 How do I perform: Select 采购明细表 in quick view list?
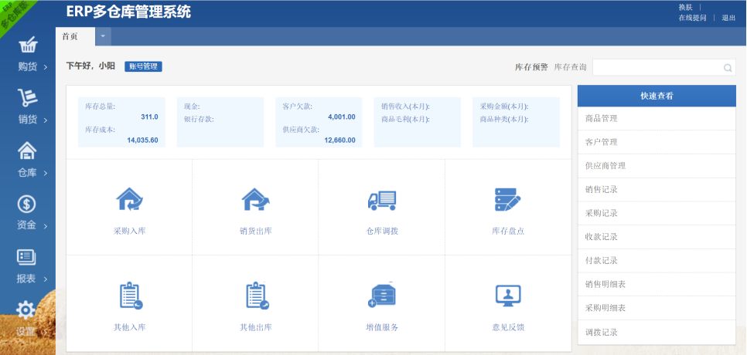pos(657,308)
